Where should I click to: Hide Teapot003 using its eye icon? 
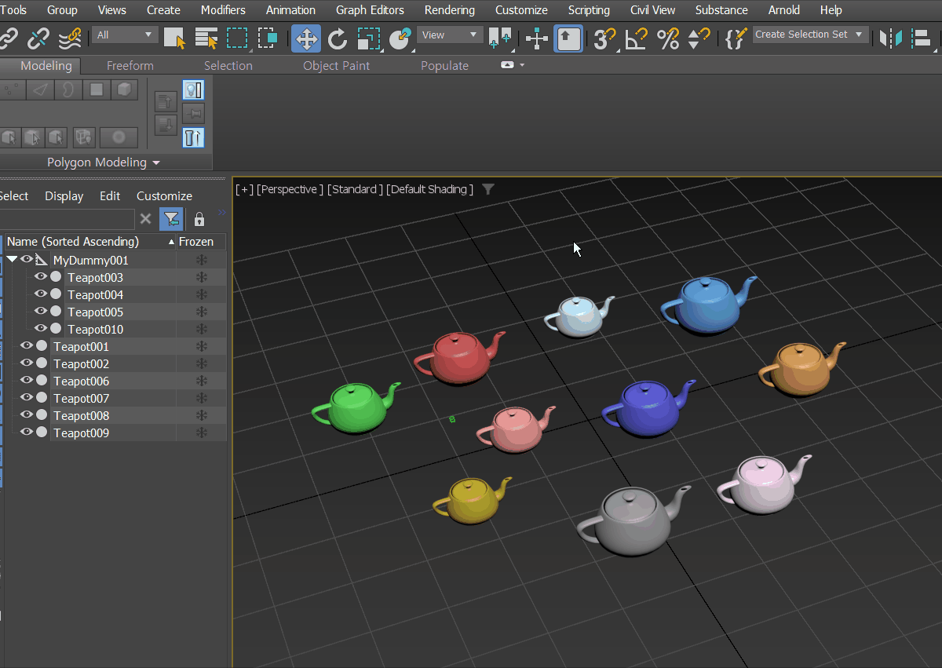tap(41, 276)
